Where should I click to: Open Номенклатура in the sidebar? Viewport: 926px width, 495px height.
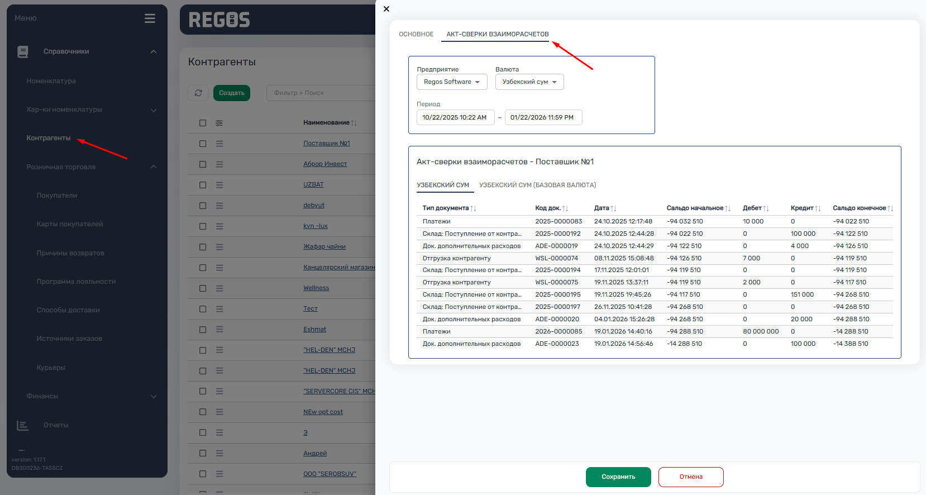(51, 81)
